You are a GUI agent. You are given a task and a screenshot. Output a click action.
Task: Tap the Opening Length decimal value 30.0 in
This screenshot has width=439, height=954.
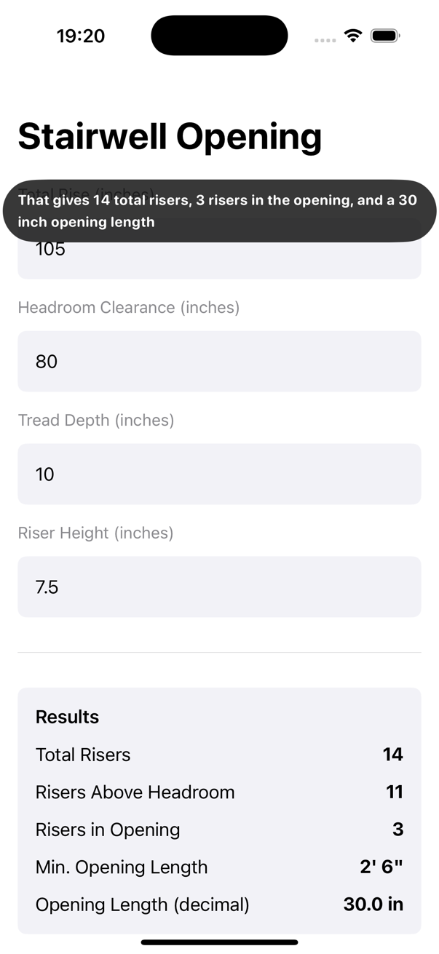[x=373, y=905]
